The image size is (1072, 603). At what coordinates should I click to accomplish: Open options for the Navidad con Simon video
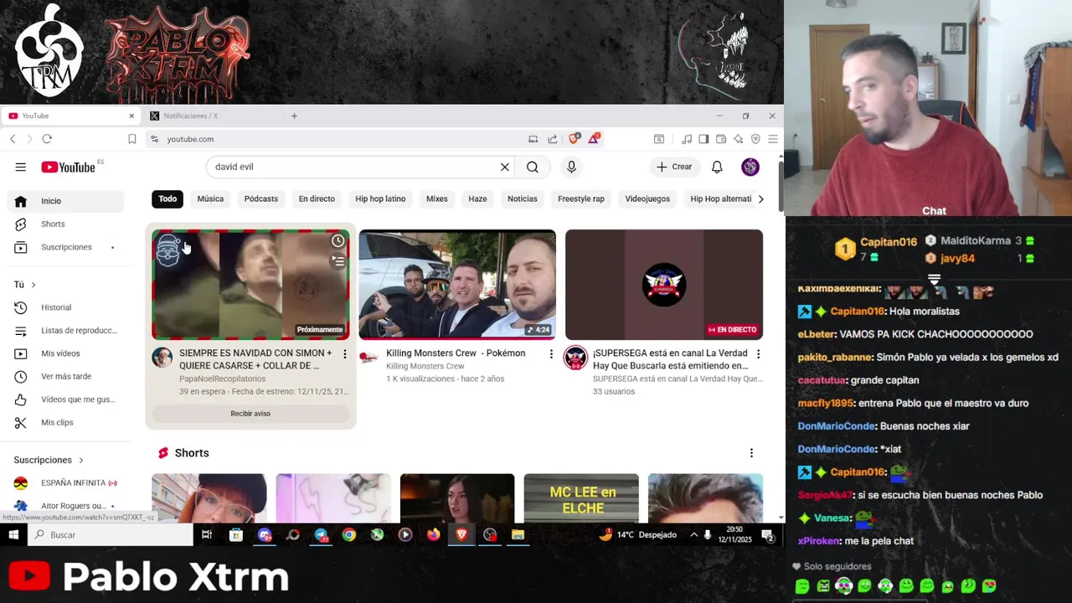tap(344, 354)
